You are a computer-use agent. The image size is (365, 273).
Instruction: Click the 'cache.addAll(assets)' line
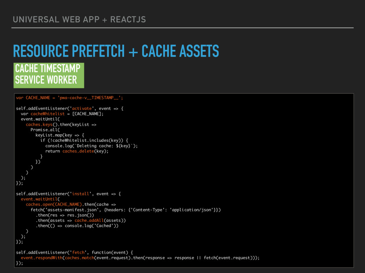tap(81, 220)
